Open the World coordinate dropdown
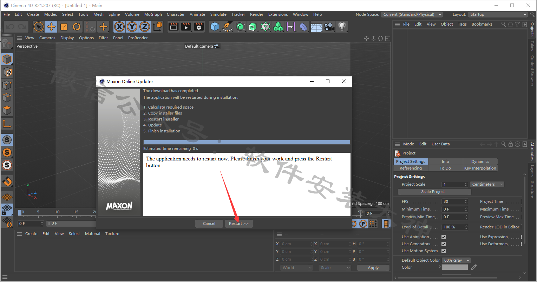This screenshot has height=282, width=537. (x=296, y=268)
